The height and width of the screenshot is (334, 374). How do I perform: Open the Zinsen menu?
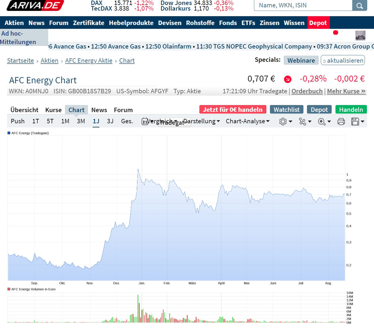pyautogui.click(x=269, y=23)
